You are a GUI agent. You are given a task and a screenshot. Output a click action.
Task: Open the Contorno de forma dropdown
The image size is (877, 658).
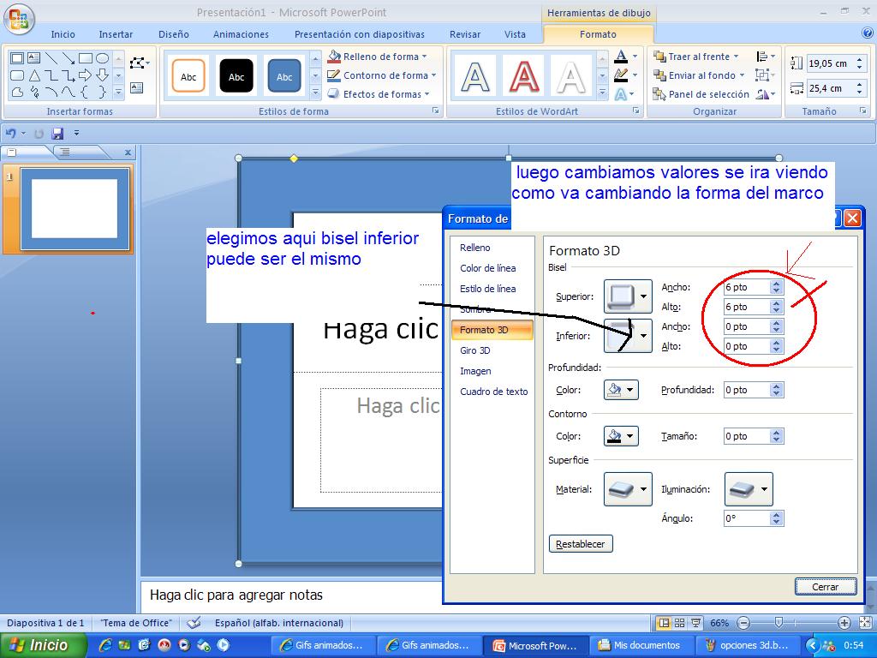click(382, 75)
